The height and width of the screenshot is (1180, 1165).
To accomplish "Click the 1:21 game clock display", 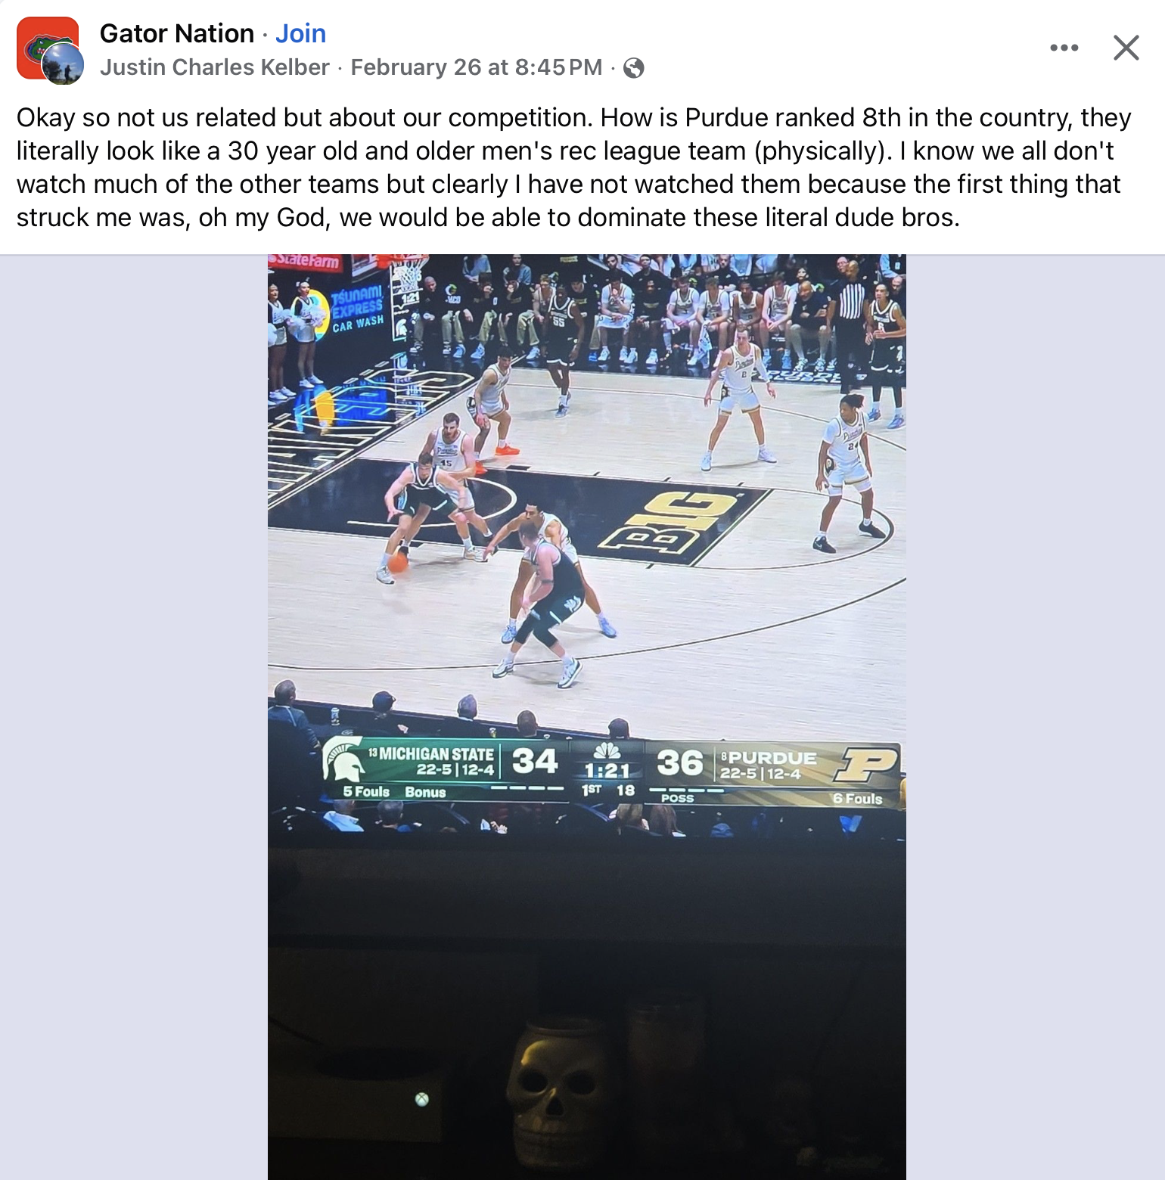I will tap(607, 771).
